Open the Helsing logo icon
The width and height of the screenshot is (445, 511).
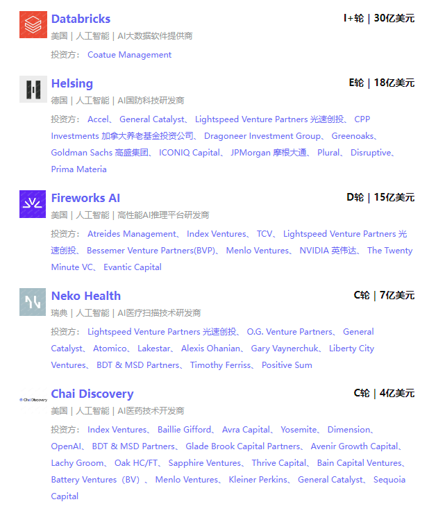(x=33, y=90)
